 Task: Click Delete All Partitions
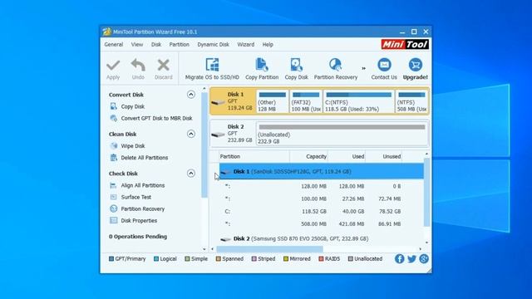tap(144, 158)
